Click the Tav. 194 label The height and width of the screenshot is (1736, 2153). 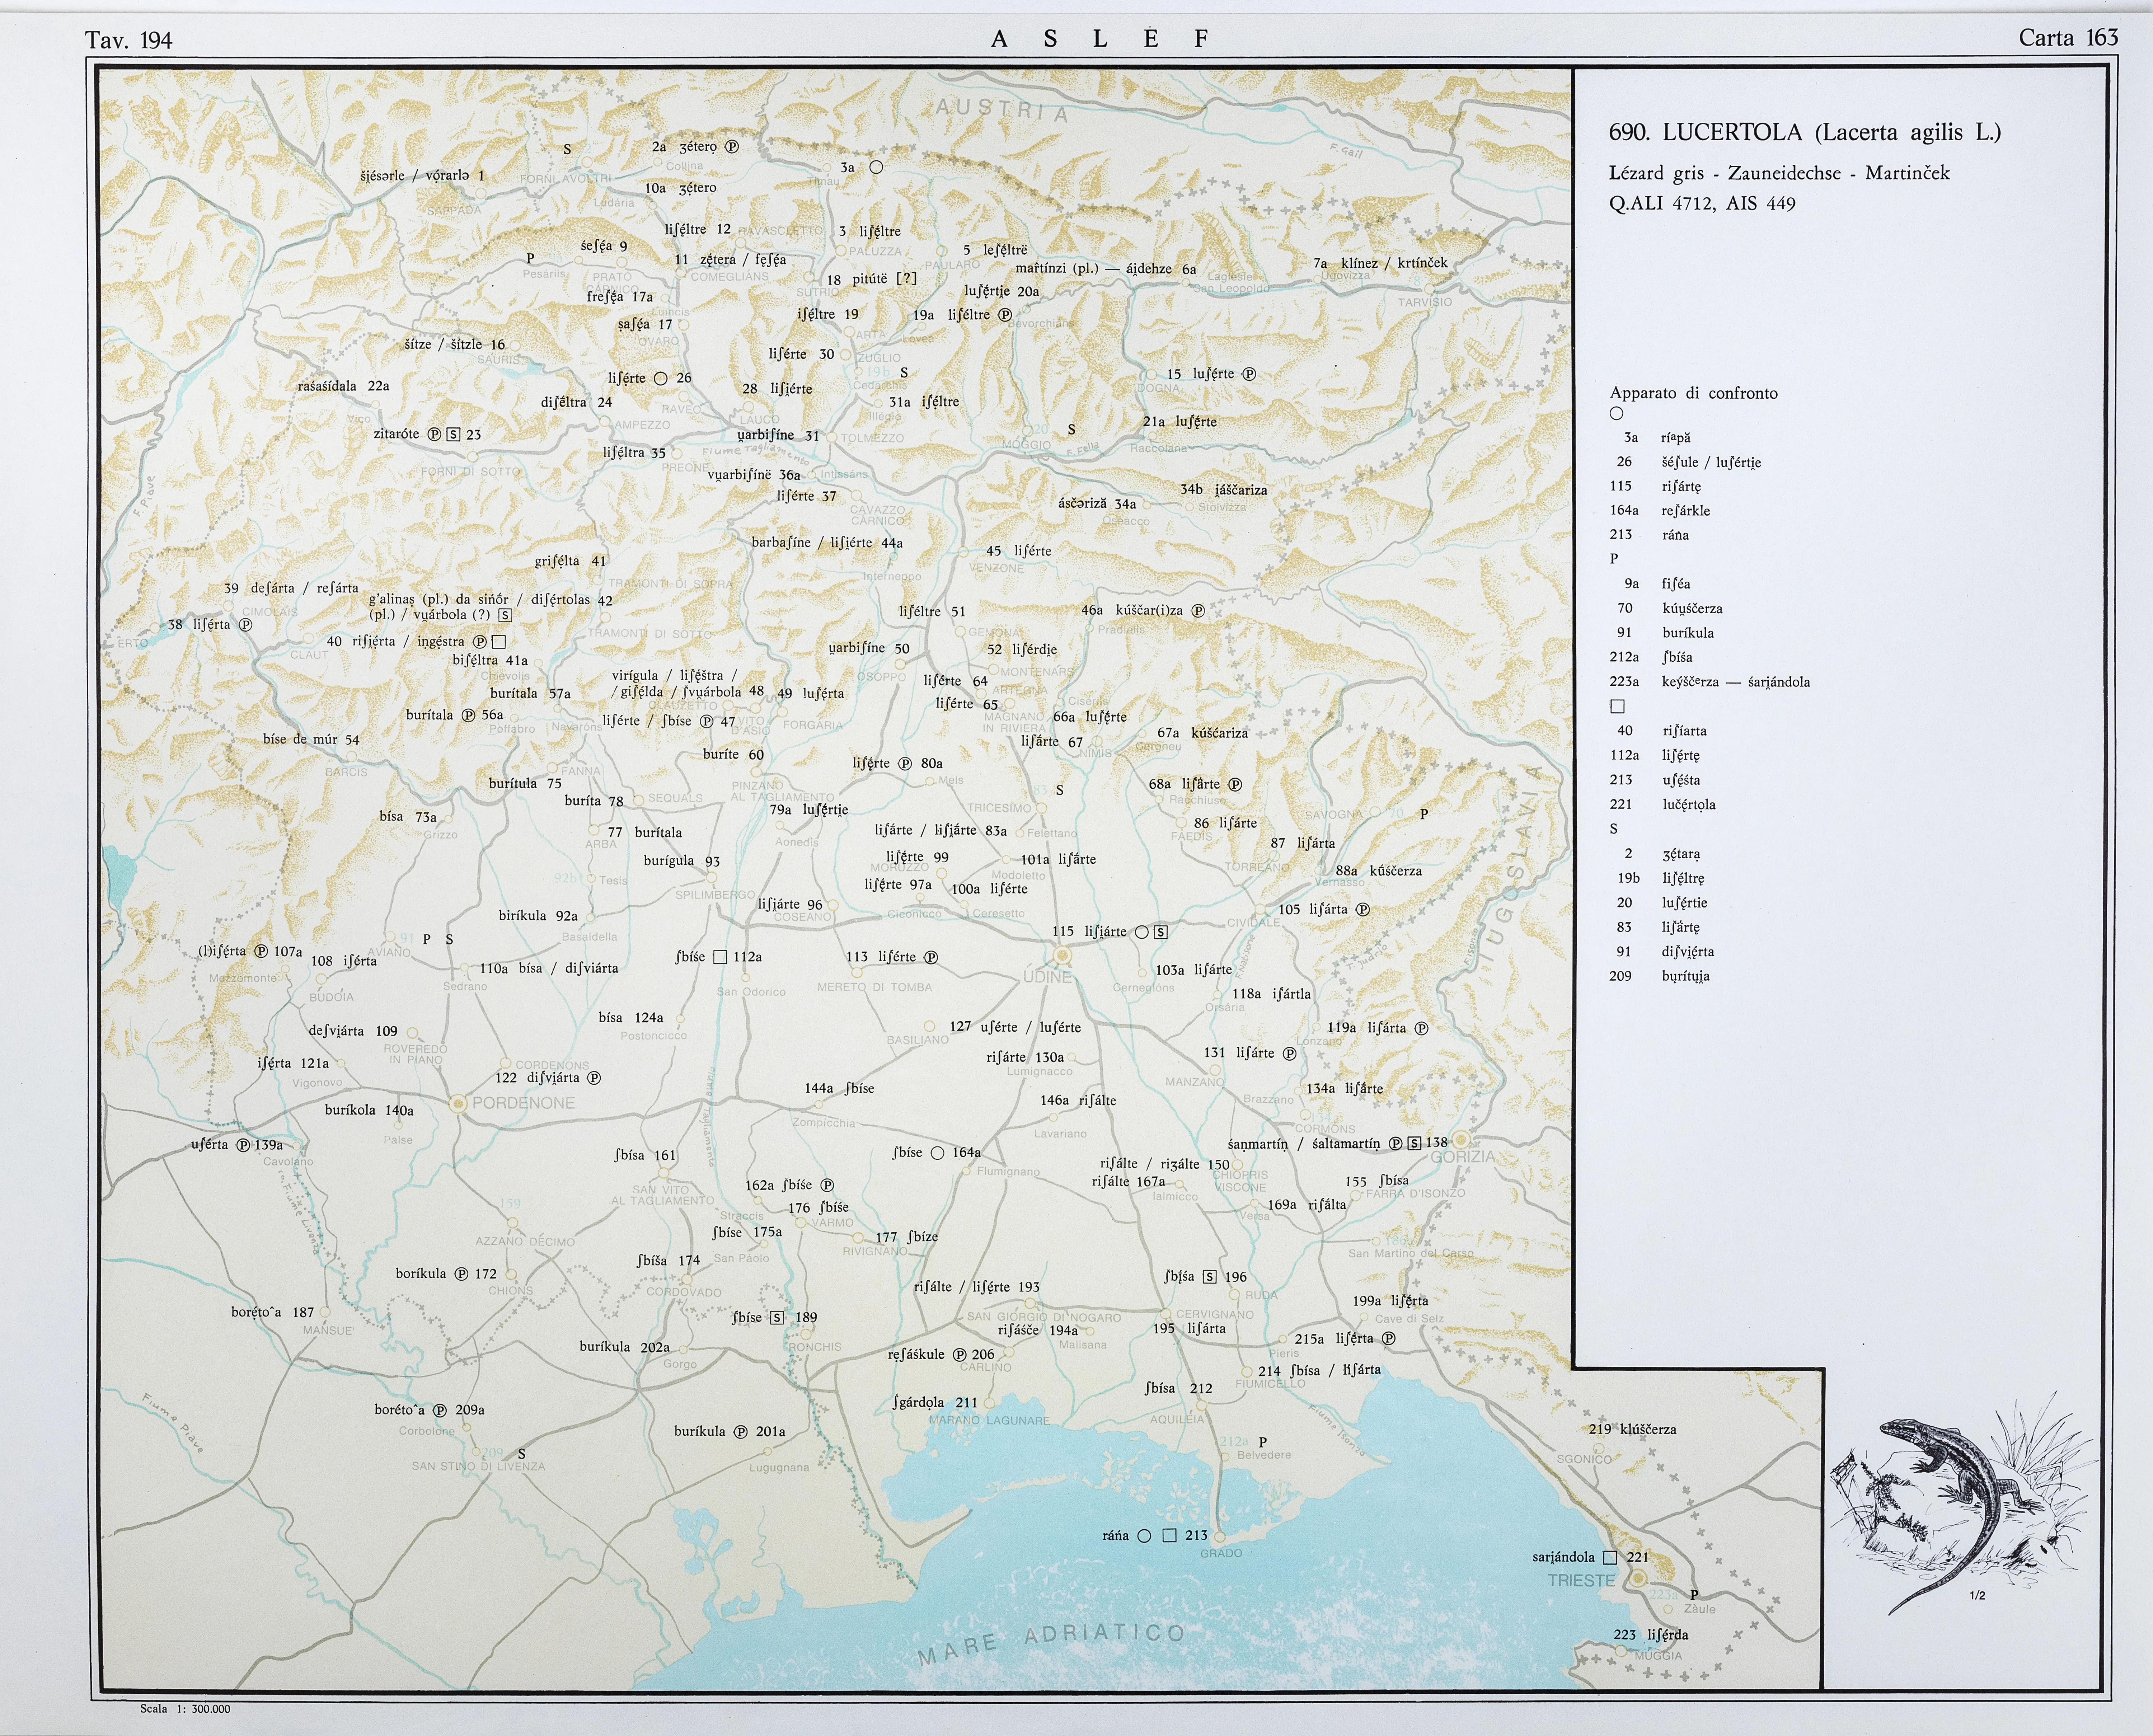pyautogui.click(x=128, y=40)
